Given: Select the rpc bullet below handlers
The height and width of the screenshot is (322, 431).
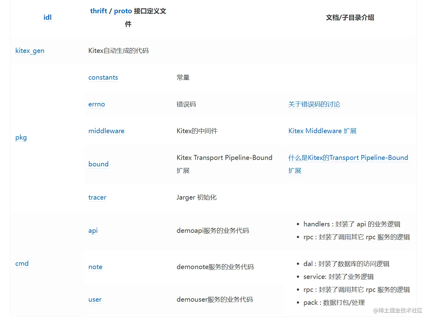Looking at the screenshot, I should 357,237.
